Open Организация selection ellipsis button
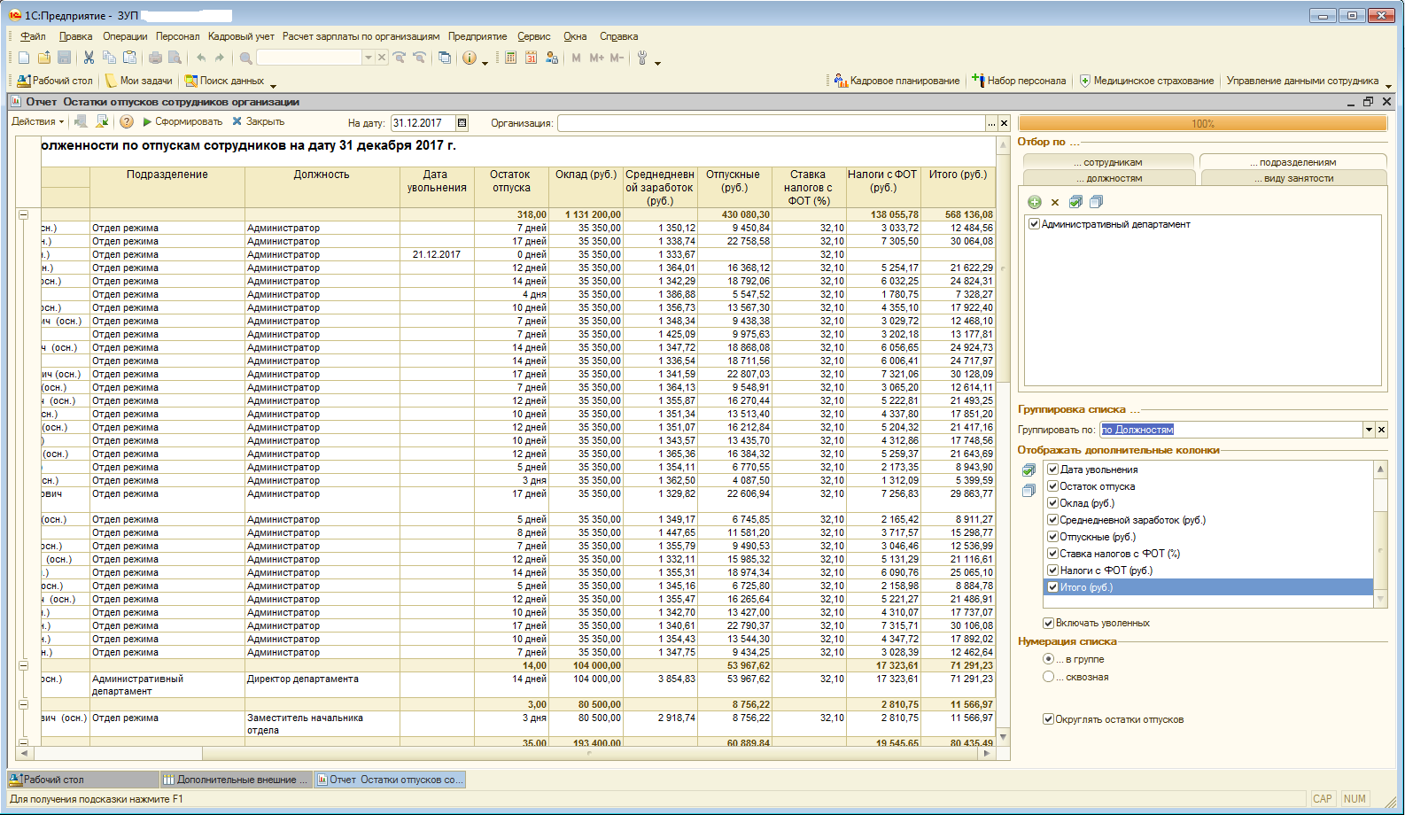 click(991, 124)
